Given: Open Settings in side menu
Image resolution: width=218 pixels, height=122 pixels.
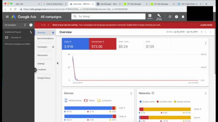Looking at the screenshot, I should (41, 64).
